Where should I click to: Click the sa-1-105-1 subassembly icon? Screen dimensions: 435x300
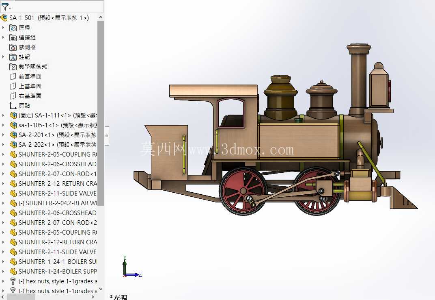(13, 125)
